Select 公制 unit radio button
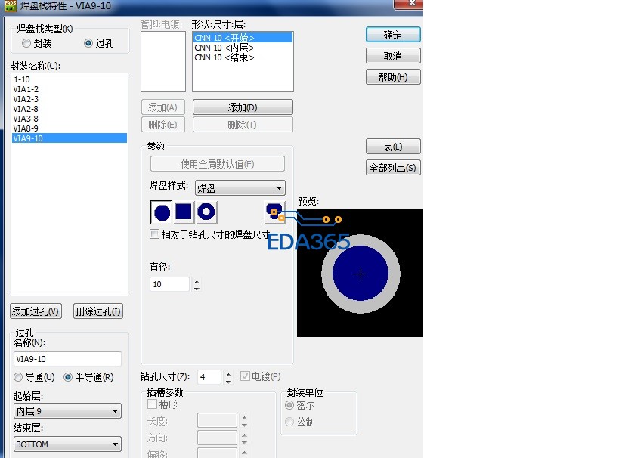Viewport: 619px width, 458px height. pos(289,422)
